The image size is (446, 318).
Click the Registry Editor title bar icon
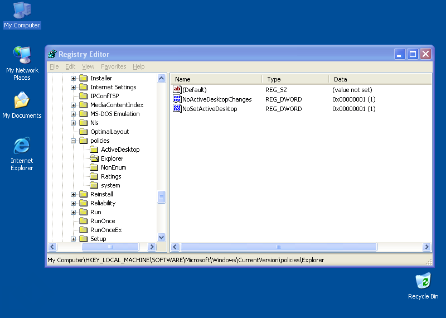[52, 54]
